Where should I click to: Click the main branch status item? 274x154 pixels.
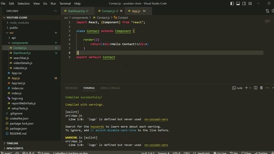pos(6,153)
